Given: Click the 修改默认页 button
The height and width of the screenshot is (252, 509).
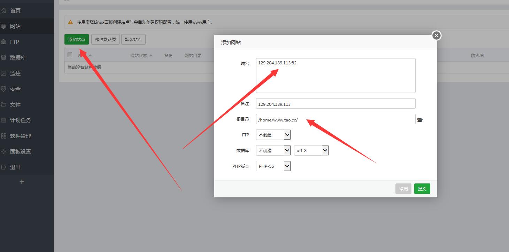Looking at the screenshot, I should (x=106, y=39).
